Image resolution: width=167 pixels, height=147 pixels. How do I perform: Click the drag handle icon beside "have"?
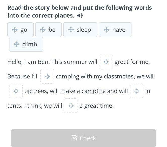tap(107, 30)
